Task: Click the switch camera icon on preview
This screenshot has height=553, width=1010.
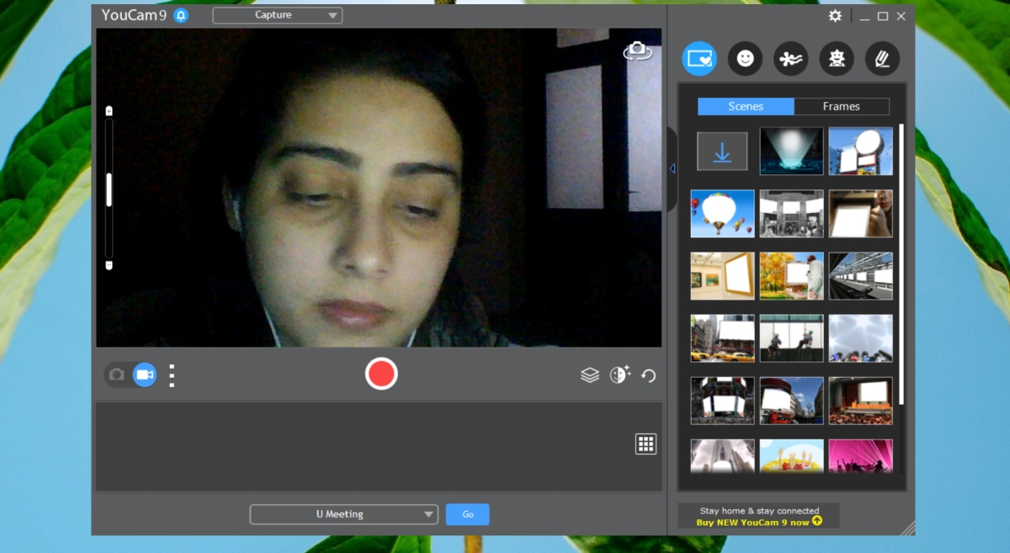Action: (637, 51)
